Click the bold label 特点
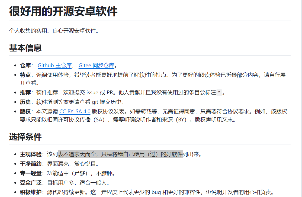302x197 pixels. coord(25,75)
